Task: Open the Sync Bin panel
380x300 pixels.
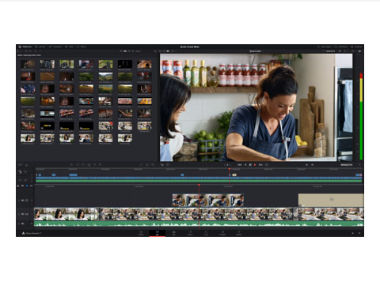Action: click(40, 47)
